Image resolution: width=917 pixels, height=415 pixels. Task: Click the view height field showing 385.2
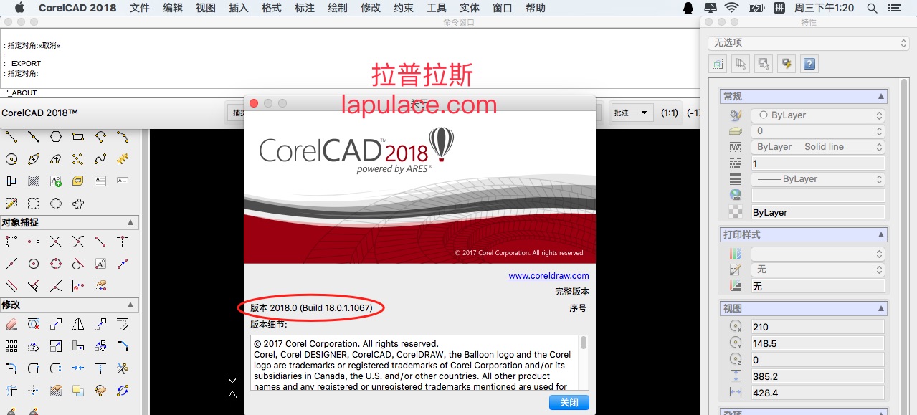(817, 376)
